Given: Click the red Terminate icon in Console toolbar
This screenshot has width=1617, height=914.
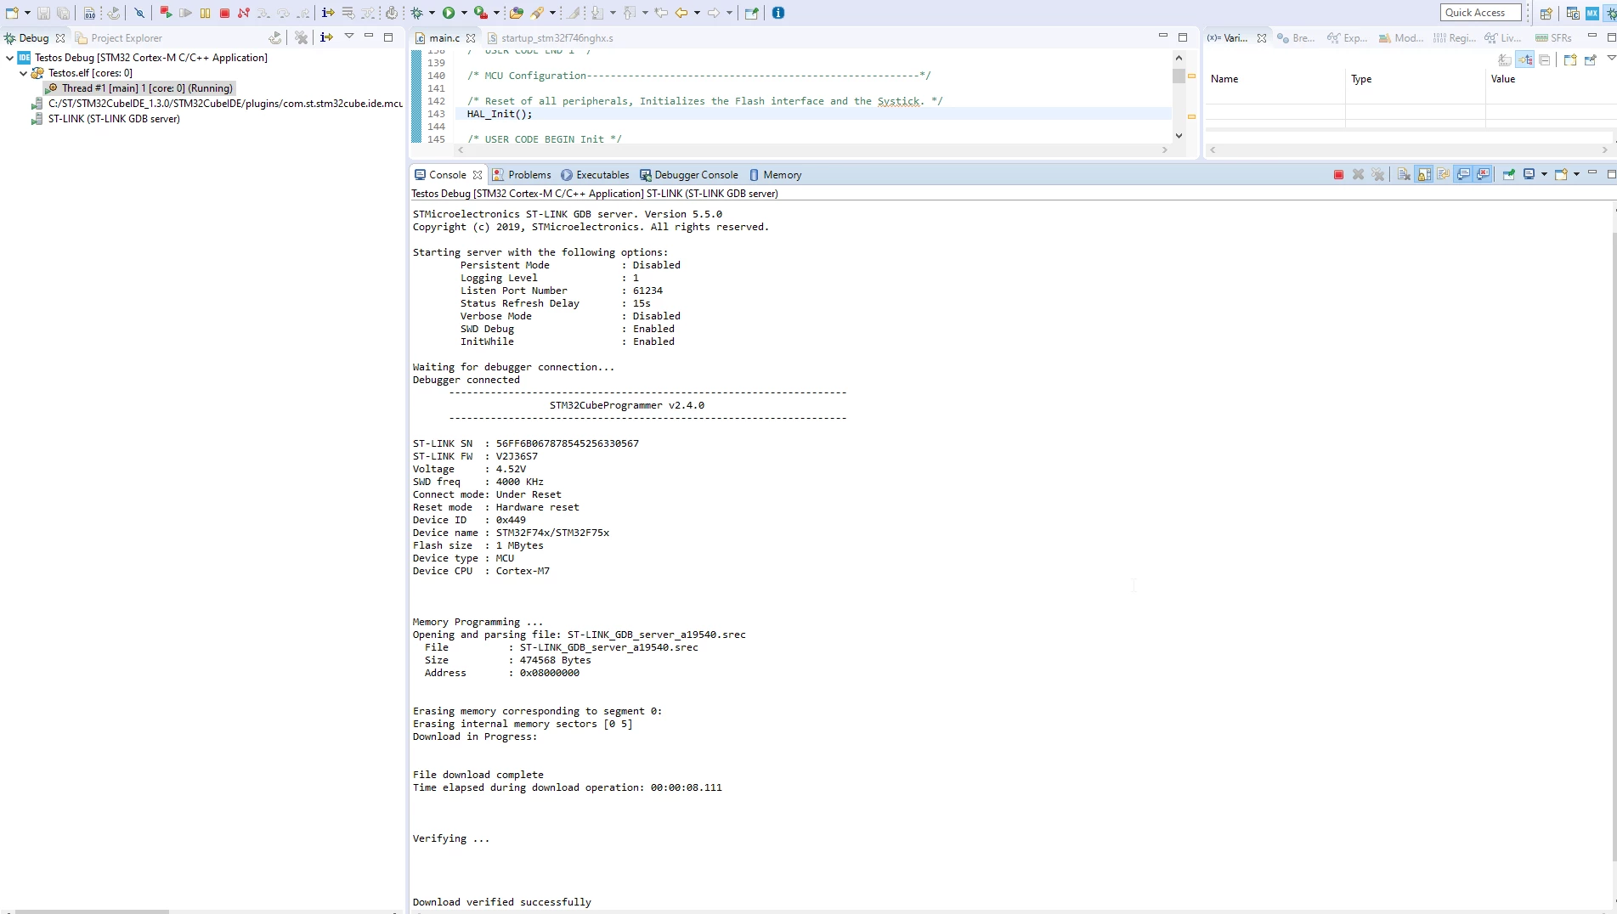Looking at the screenshot, I should (x=1338, y=175).
